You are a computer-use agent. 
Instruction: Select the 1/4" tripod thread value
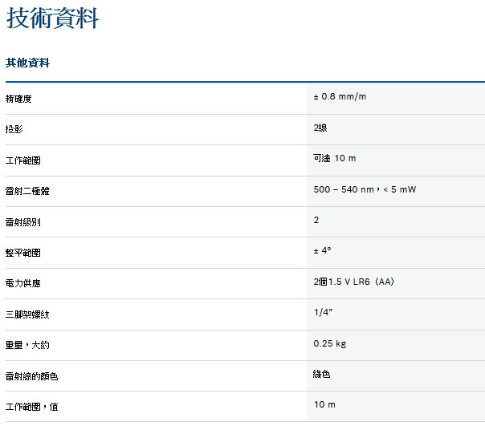(x=323, y=313)
